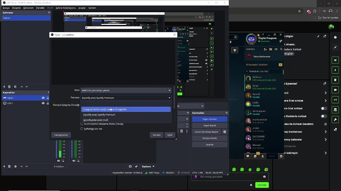The height and width of the screenshot is (191, 341).
Task: Collapse TANIDIK friends group in League
Action: (247, 71)
